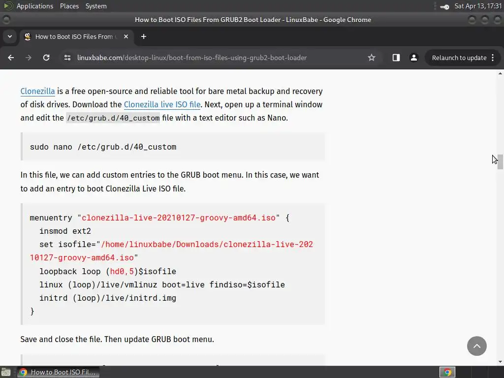Open the Applications menu
504x378 pixels.
tap(35, 6)
